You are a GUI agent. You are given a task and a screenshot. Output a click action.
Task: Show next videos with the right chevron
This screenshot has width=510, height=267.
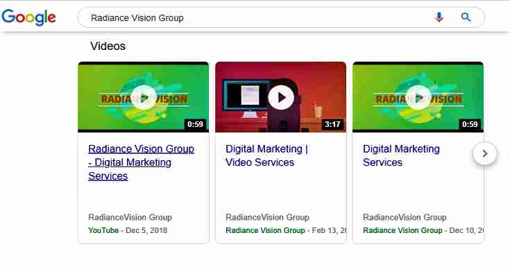tap(484, 153)
